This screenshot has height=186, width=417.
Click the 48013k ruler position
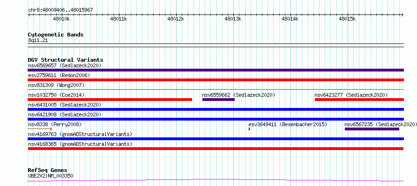233,19
